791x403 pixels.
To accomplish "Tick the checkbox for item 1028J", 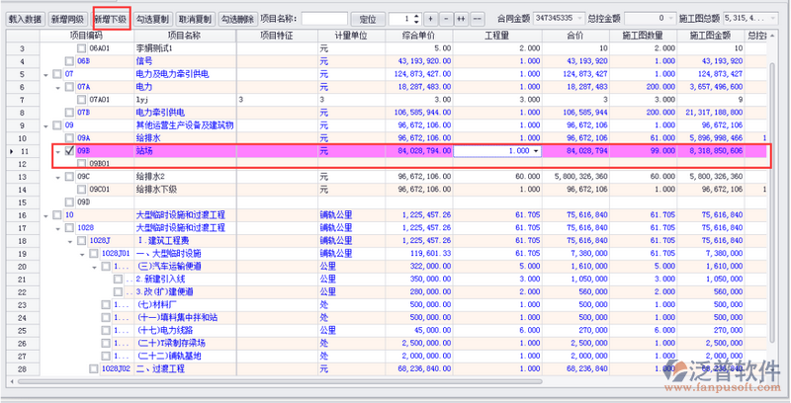I will click(x=82, y=241).
